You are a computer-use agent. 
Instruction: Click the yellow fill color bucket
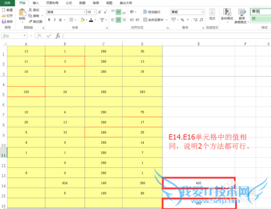pos(82,19)
